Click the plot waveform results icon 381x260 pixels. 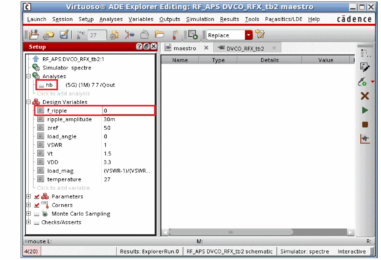click(x=365, y=139)
